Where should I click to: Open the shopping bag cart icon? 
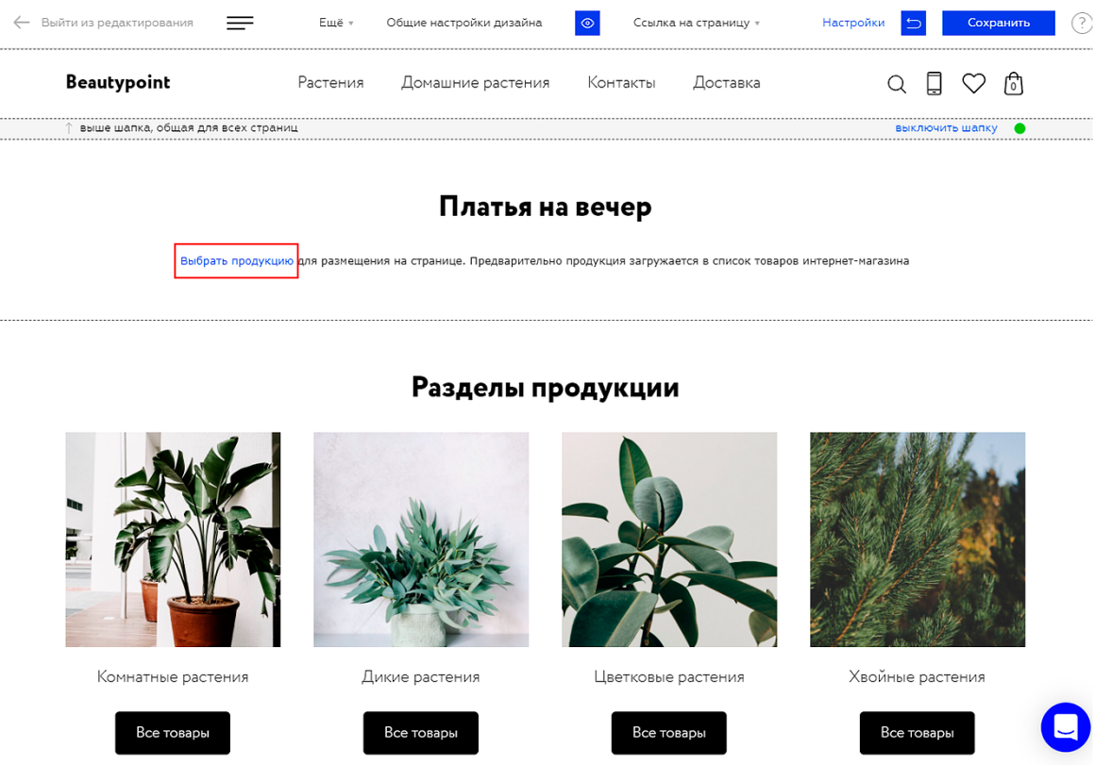point(1013,84)
